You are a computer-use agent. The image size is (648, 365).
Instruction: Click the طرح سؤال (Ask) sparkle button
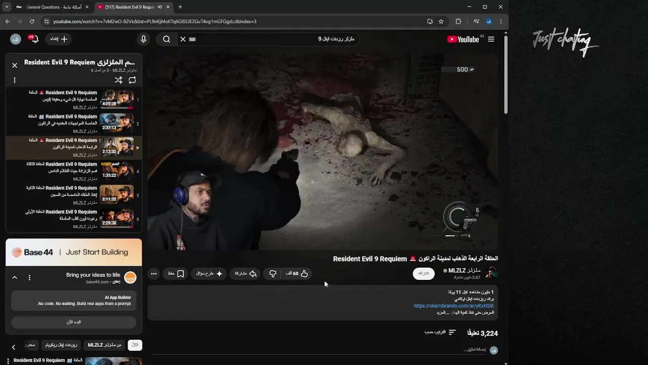coord(210,274)
